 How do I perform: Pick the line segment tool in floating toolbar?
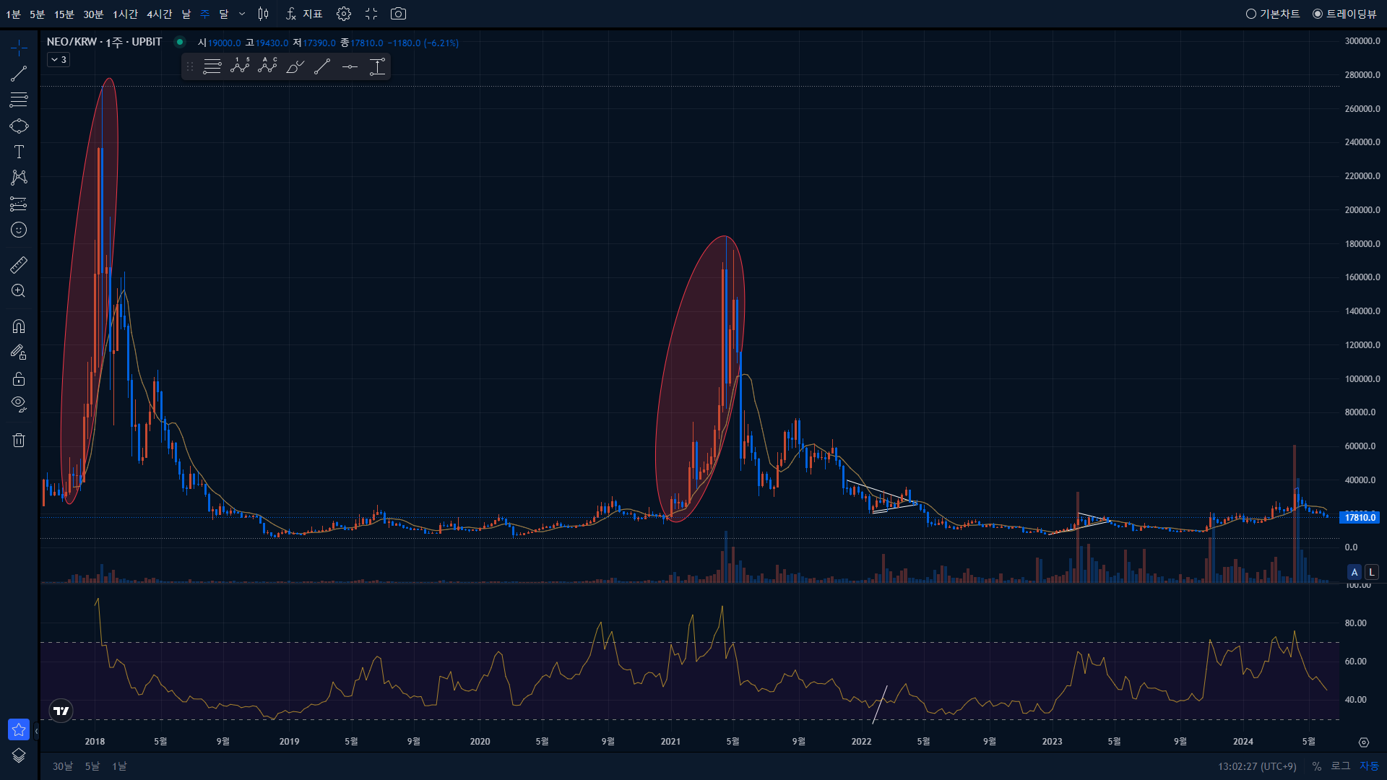coord(322,67)
